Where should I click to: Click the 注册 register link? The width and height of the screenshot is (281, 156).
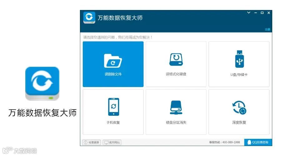(x=268, y=29)
